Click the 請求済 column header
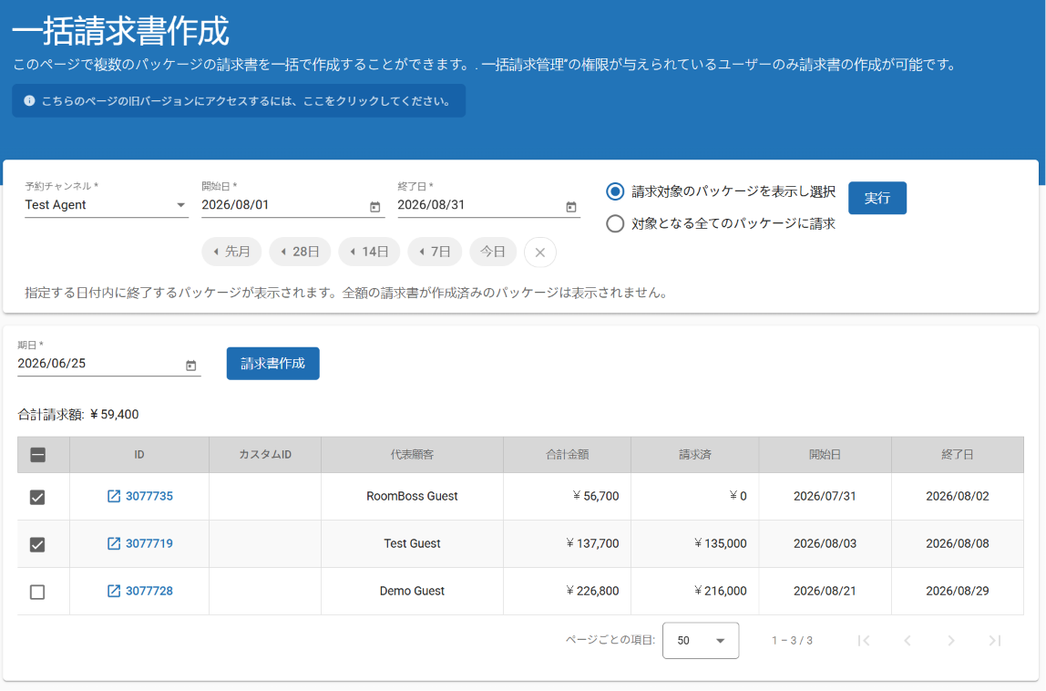 [695, 455]
